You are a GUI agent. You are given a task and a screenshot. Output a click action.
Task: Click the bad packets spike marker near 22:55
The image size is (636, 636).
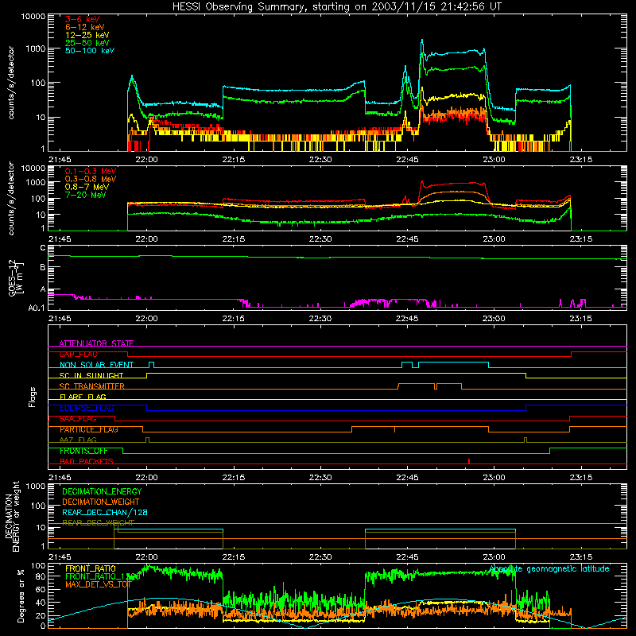coord(469,461)
